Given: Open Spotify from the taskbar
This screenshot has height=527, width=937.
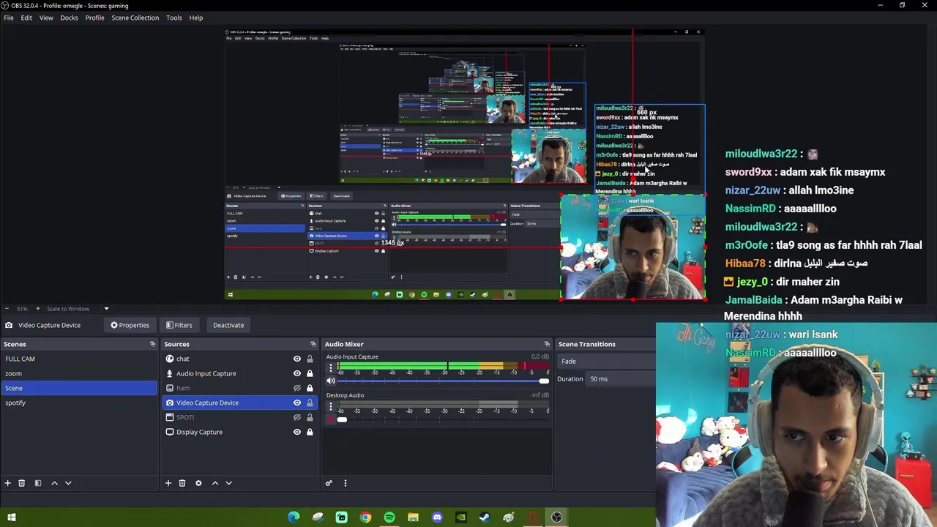Looking at the screenshot, I should click(x=389, y=517).
